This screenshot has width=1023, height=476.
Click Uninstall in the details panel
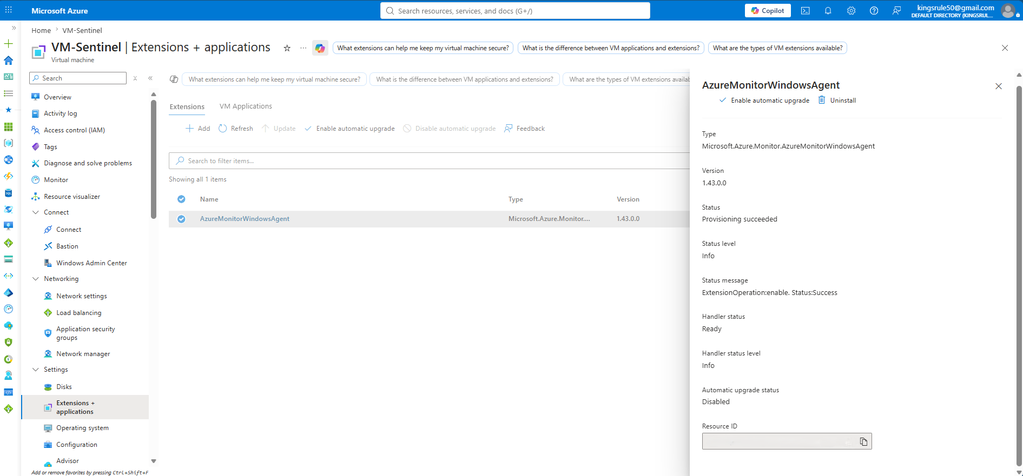(x=837, y=100)
